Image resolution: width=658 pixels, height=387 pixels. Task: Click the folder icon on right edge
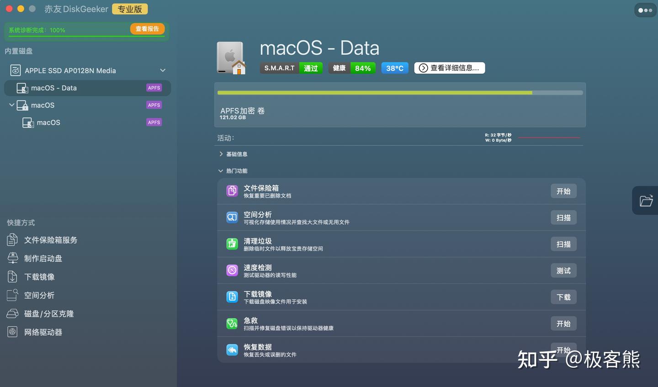coord(646,201)
